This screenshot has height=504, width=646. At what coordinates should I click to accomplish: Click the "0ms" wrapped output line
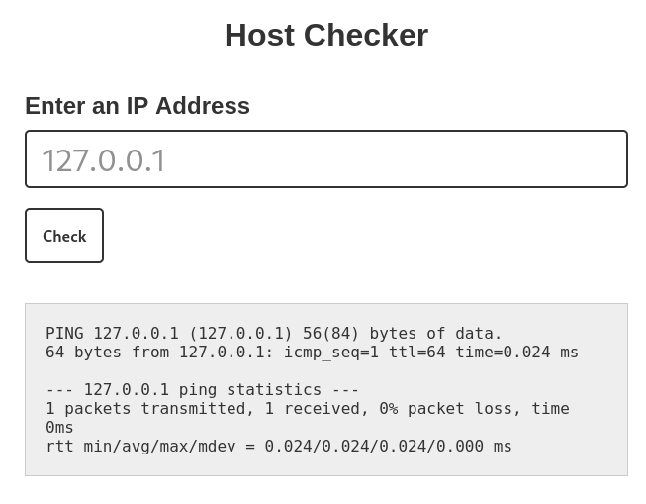click(x=59, y=428)
